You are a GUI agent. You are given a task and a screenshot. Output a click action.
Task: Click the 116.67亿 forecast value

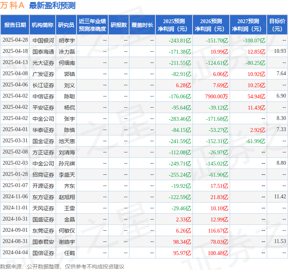tap(218, 231)
